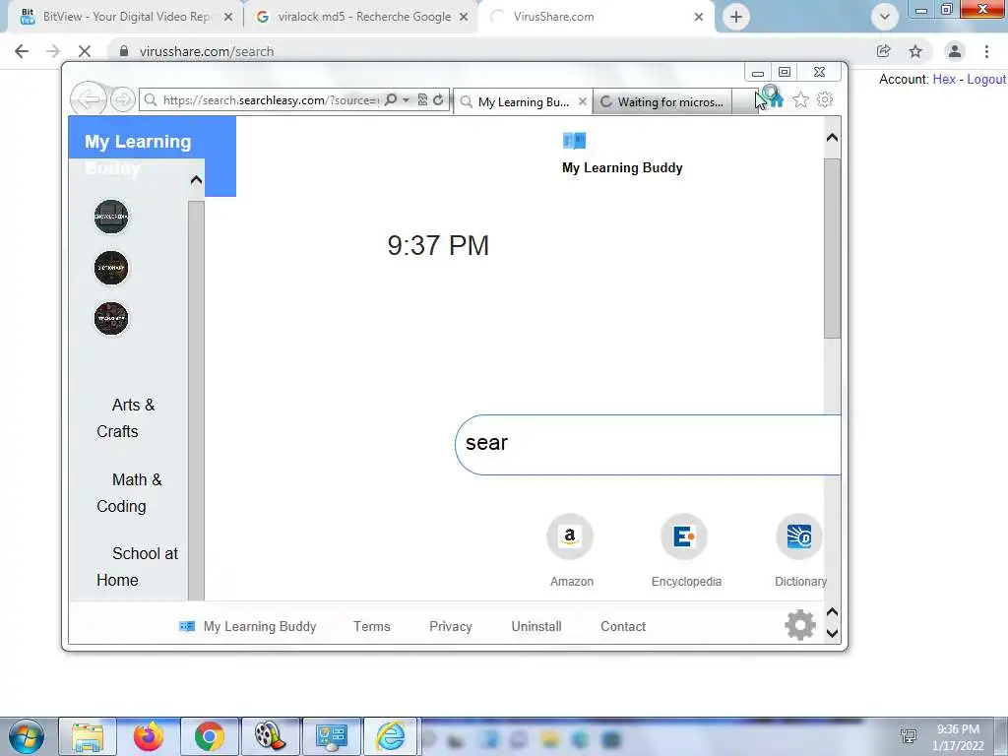Open Dictionary shortcut icon
Screen dimensions: 1008x756
click(799, 536)
